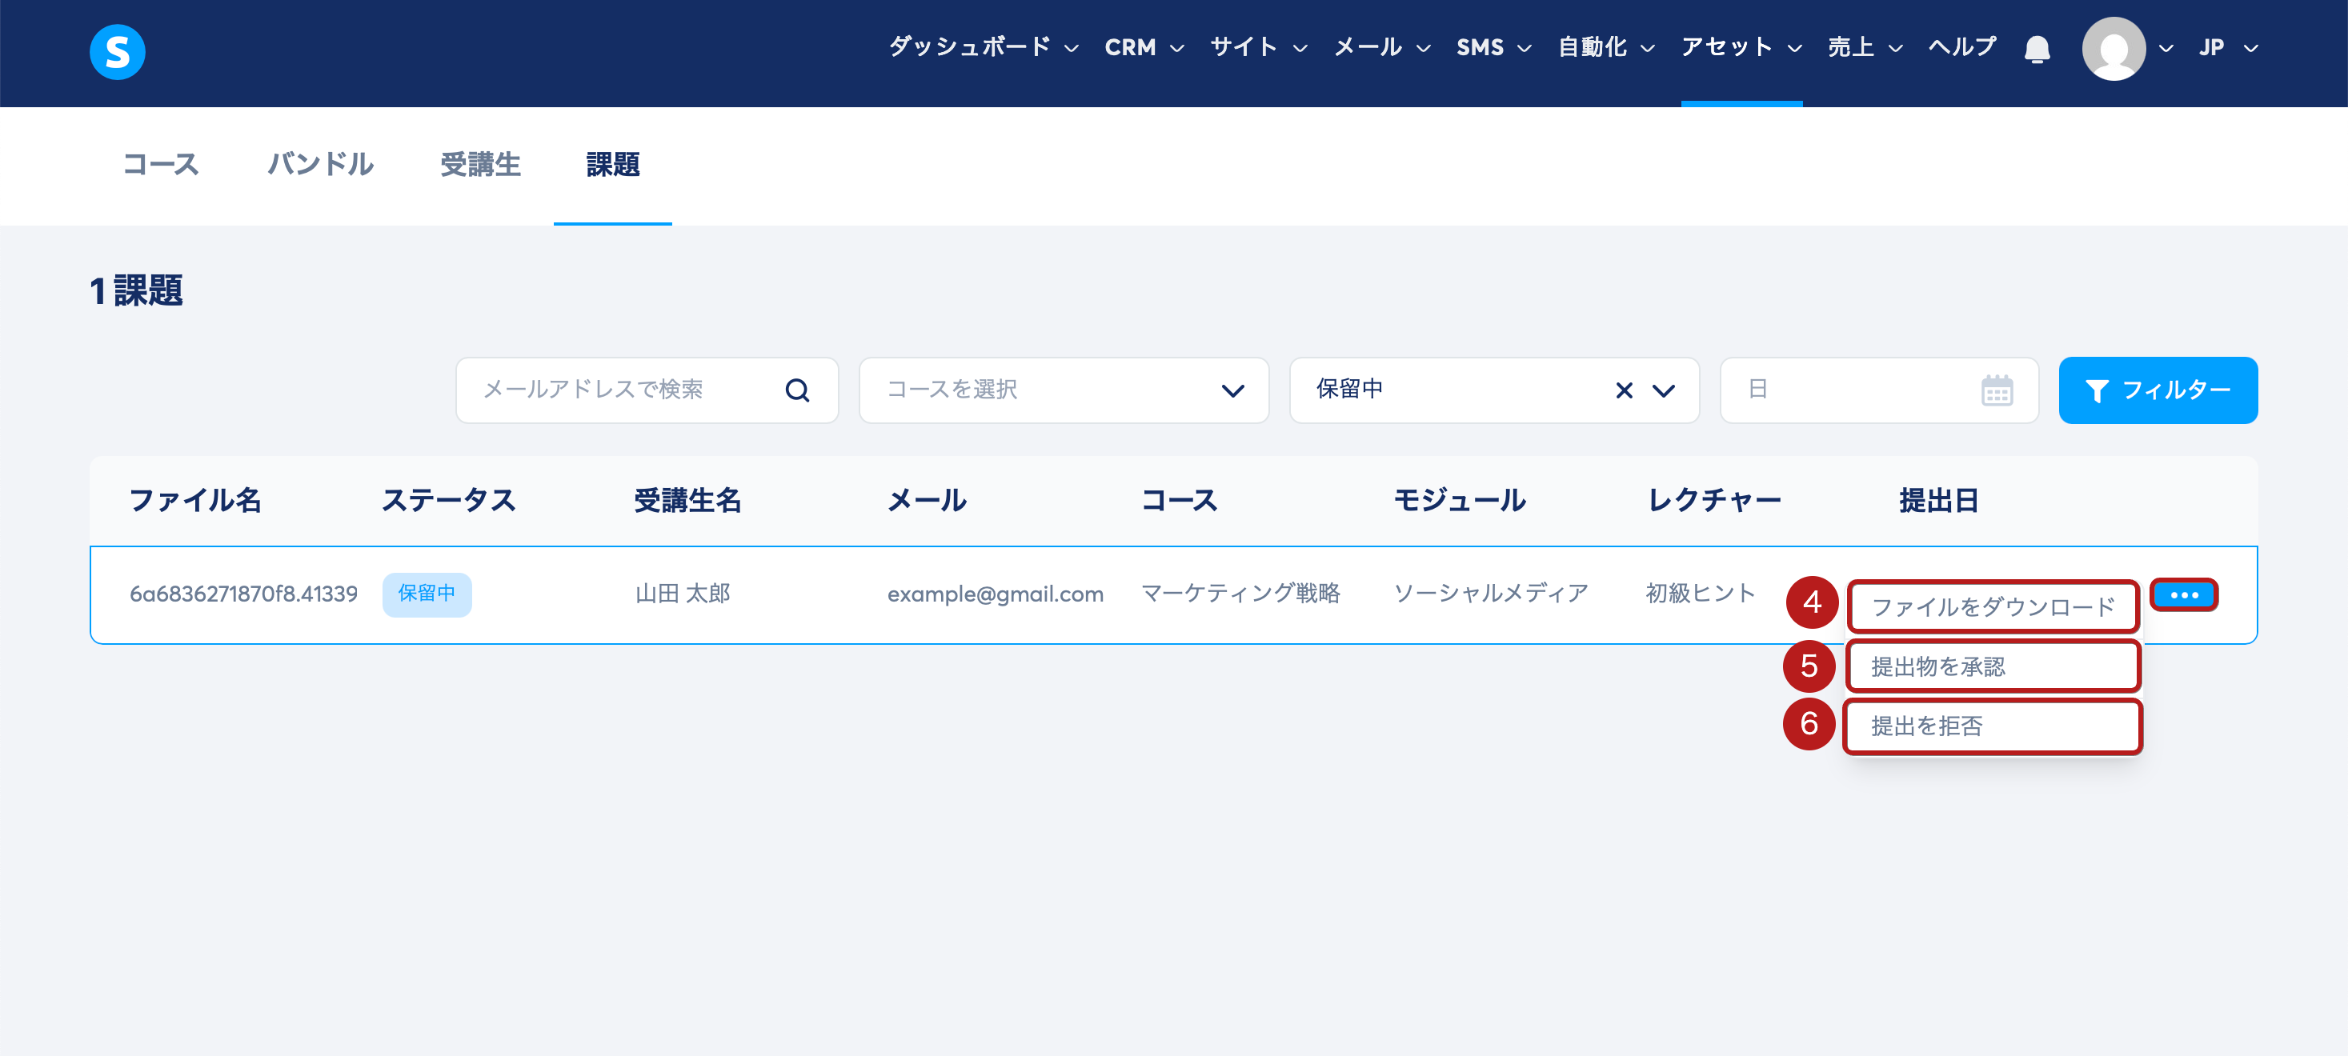Click the user avatar picture
This screenshot has height=1056, width=2348.
[x=2113, y=48]
